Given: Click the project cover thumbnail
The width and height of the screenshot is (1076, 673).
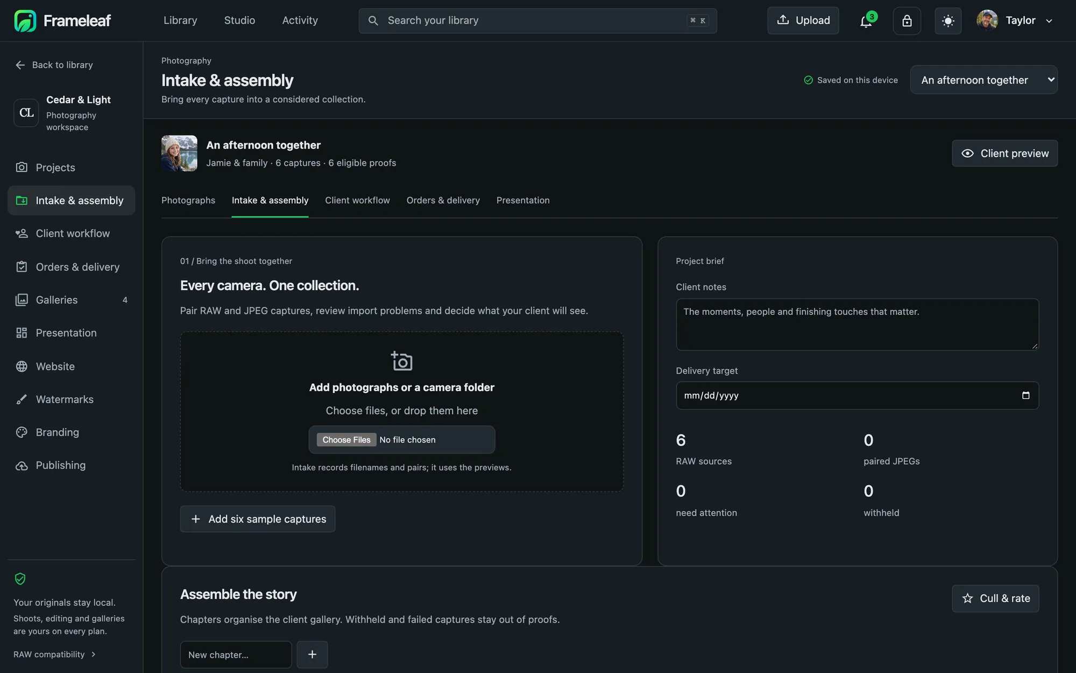Looking at the screenshot, I should [179, 153].
